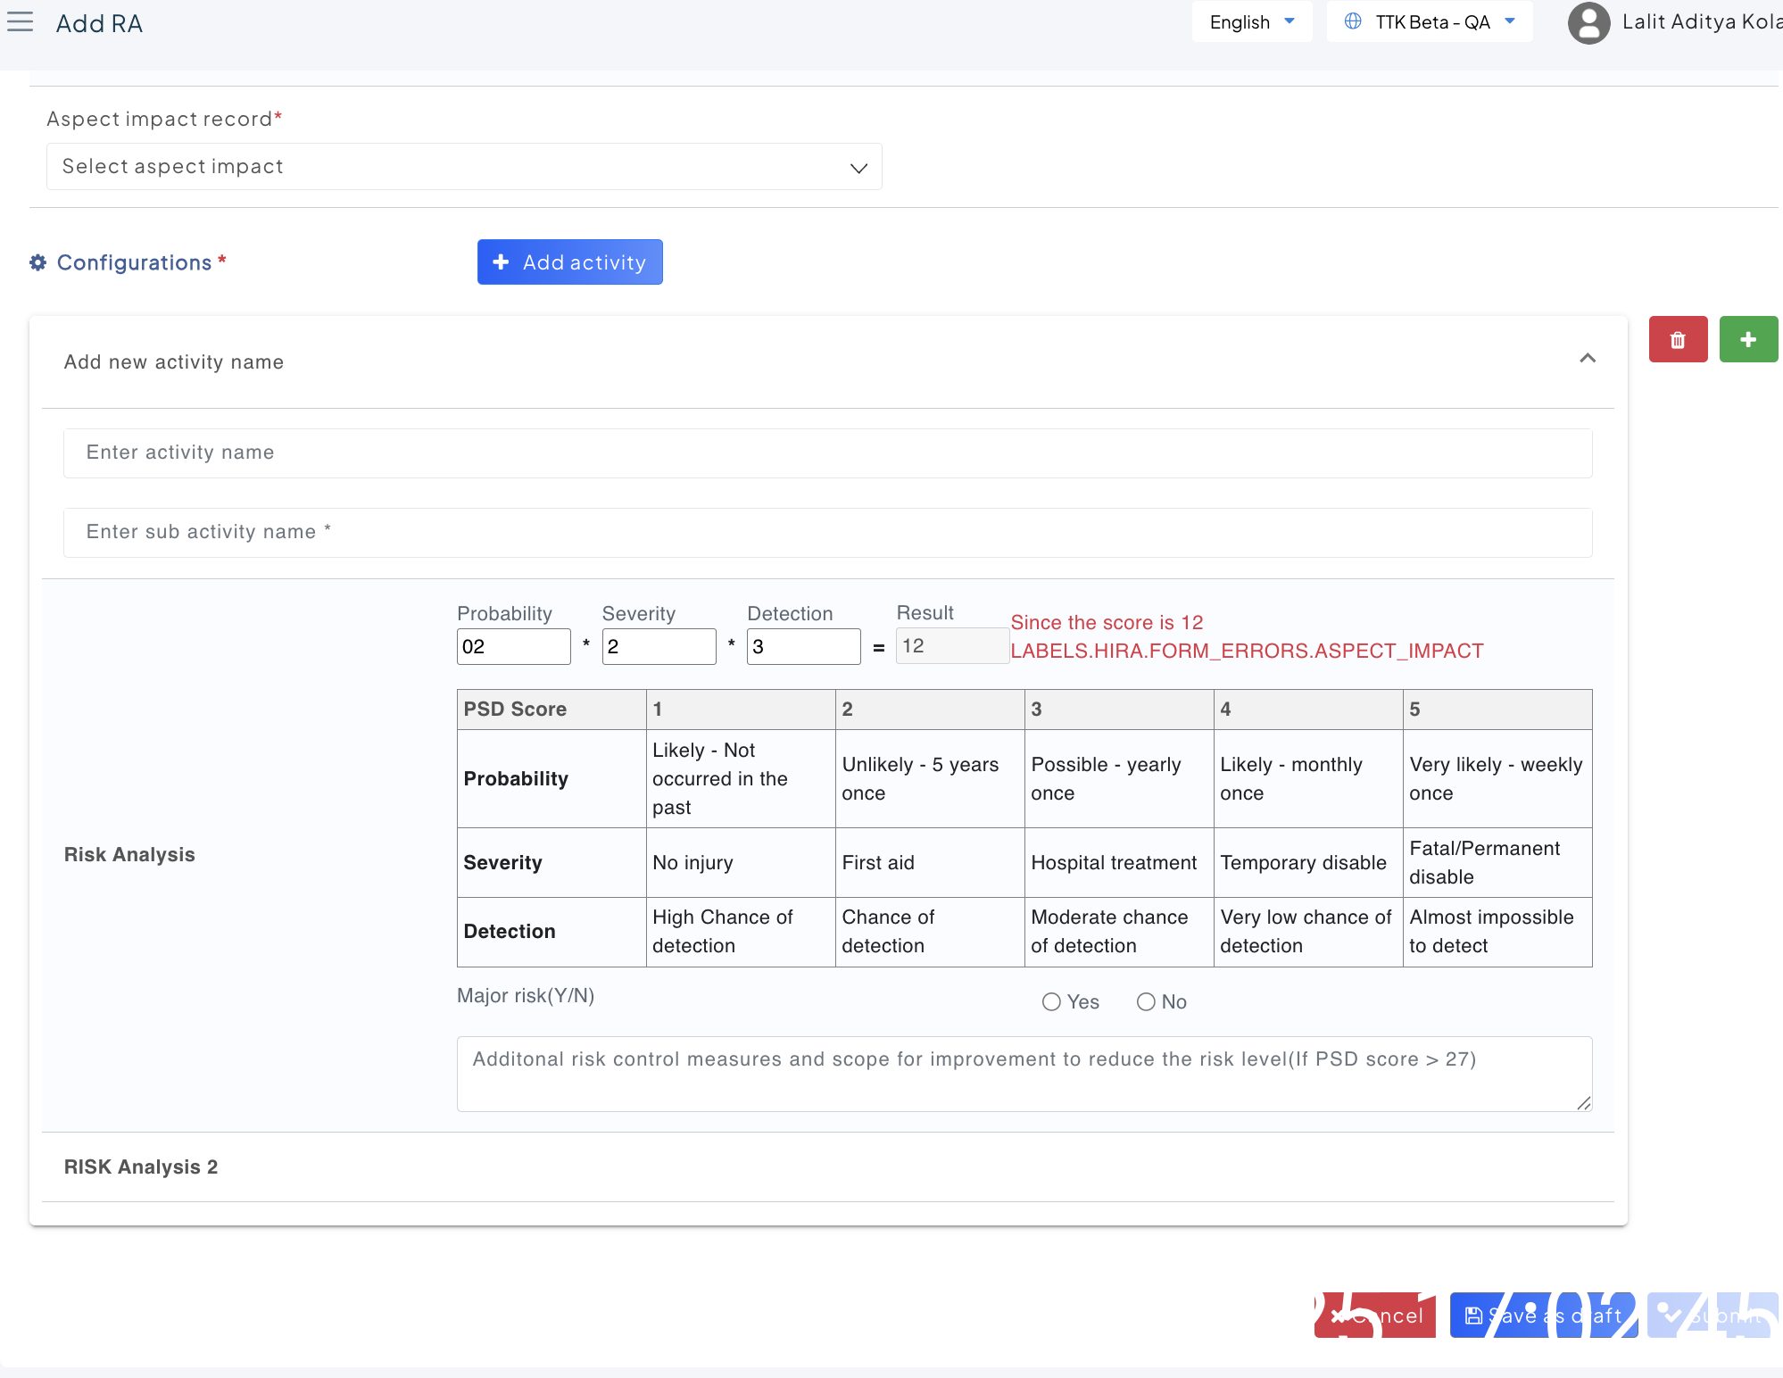Viewport: 1783px width, 1378px height.
Task: Click the globe icon beside TTK Beta - QA
Action: tap(1352, 21)
